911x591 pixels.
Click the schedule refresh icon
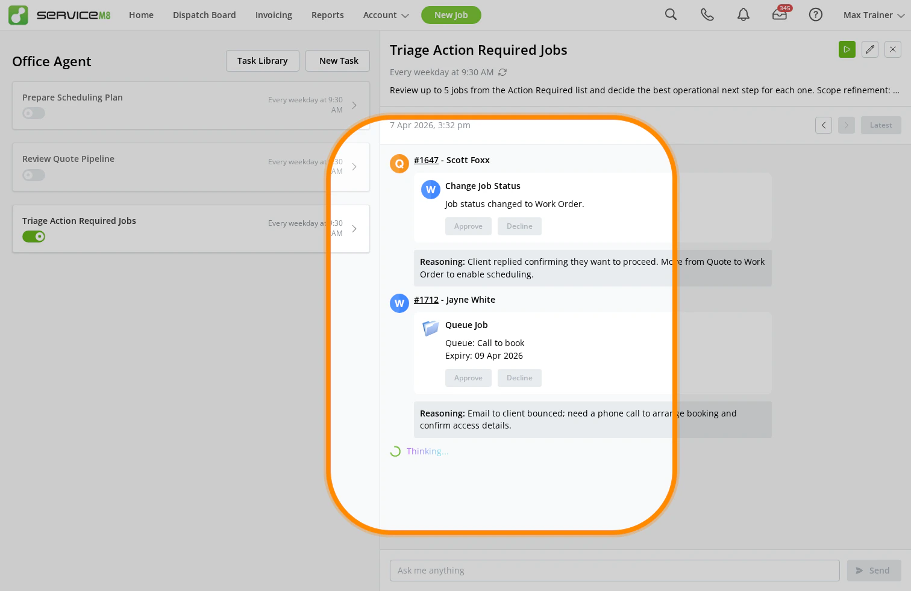[x=502, y=72]
